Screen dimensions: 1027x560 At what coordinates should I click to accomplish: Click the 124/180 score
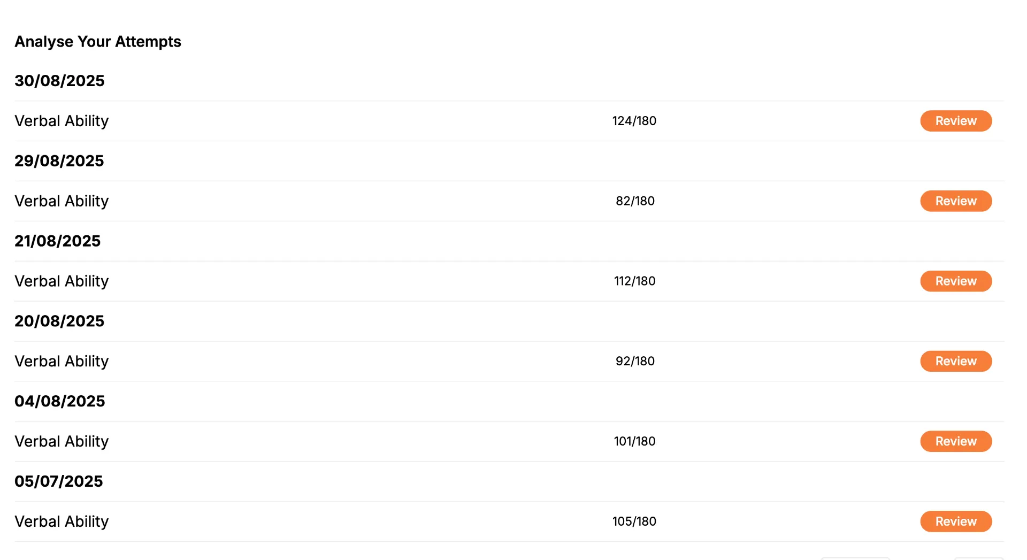click(x=634, y=121)
